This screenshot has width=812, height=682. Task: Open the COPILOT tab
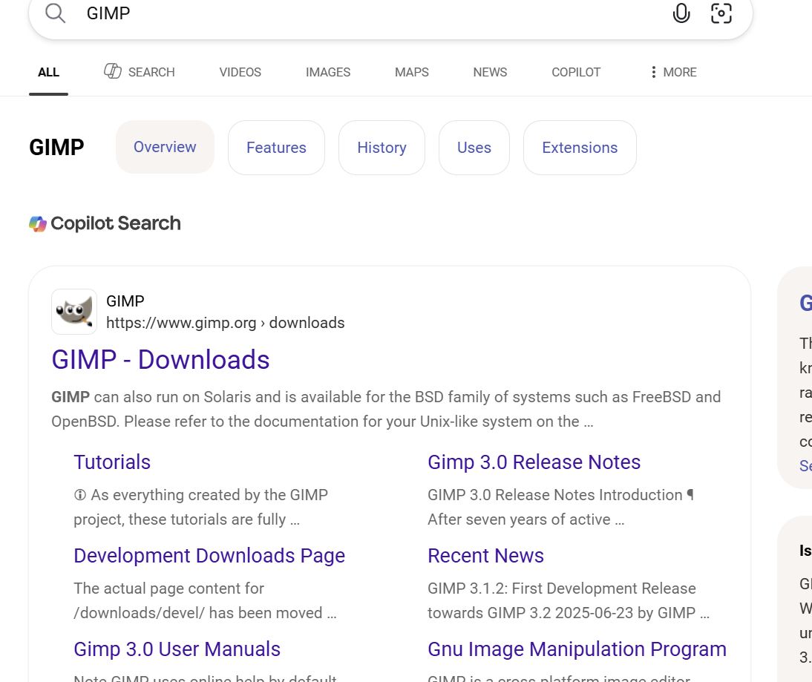[576, 72]
